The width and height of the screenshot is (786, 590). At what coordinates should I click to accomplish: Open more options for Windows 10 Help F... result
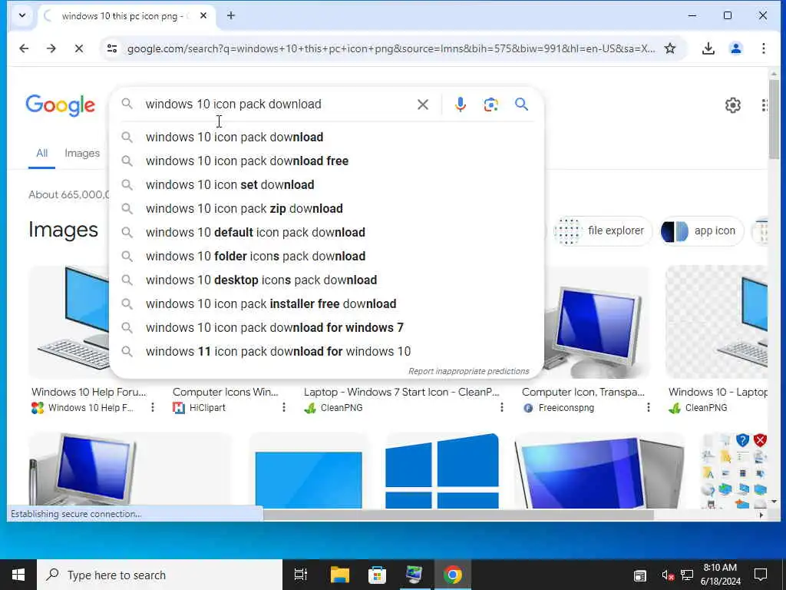coord(153,407)
